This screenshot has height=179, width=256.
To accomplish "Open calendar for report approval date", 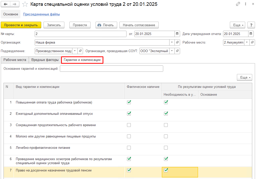I will pyautogui.click(x=251, y=34).
